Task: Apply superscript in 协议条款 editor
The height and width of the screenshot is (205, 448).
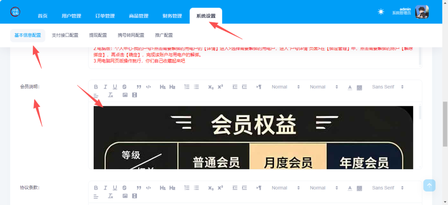Action: point(220,188)
